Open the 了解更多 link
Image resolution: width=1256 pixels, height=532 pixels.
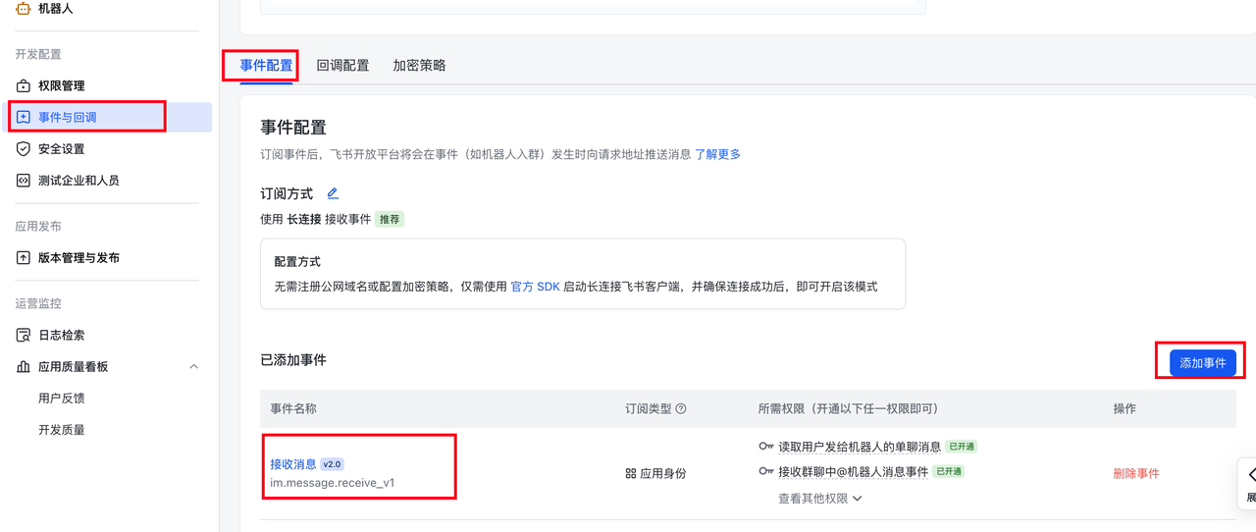718,154
